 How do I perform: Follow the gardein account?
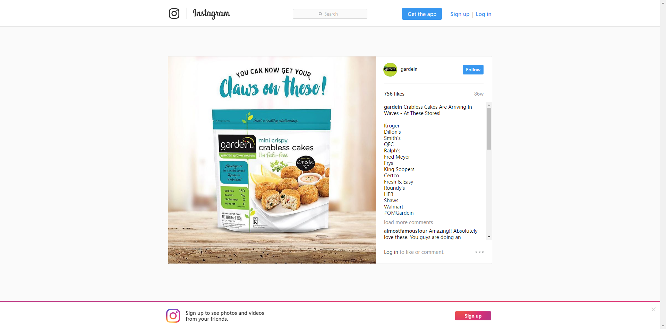(473, 70)
